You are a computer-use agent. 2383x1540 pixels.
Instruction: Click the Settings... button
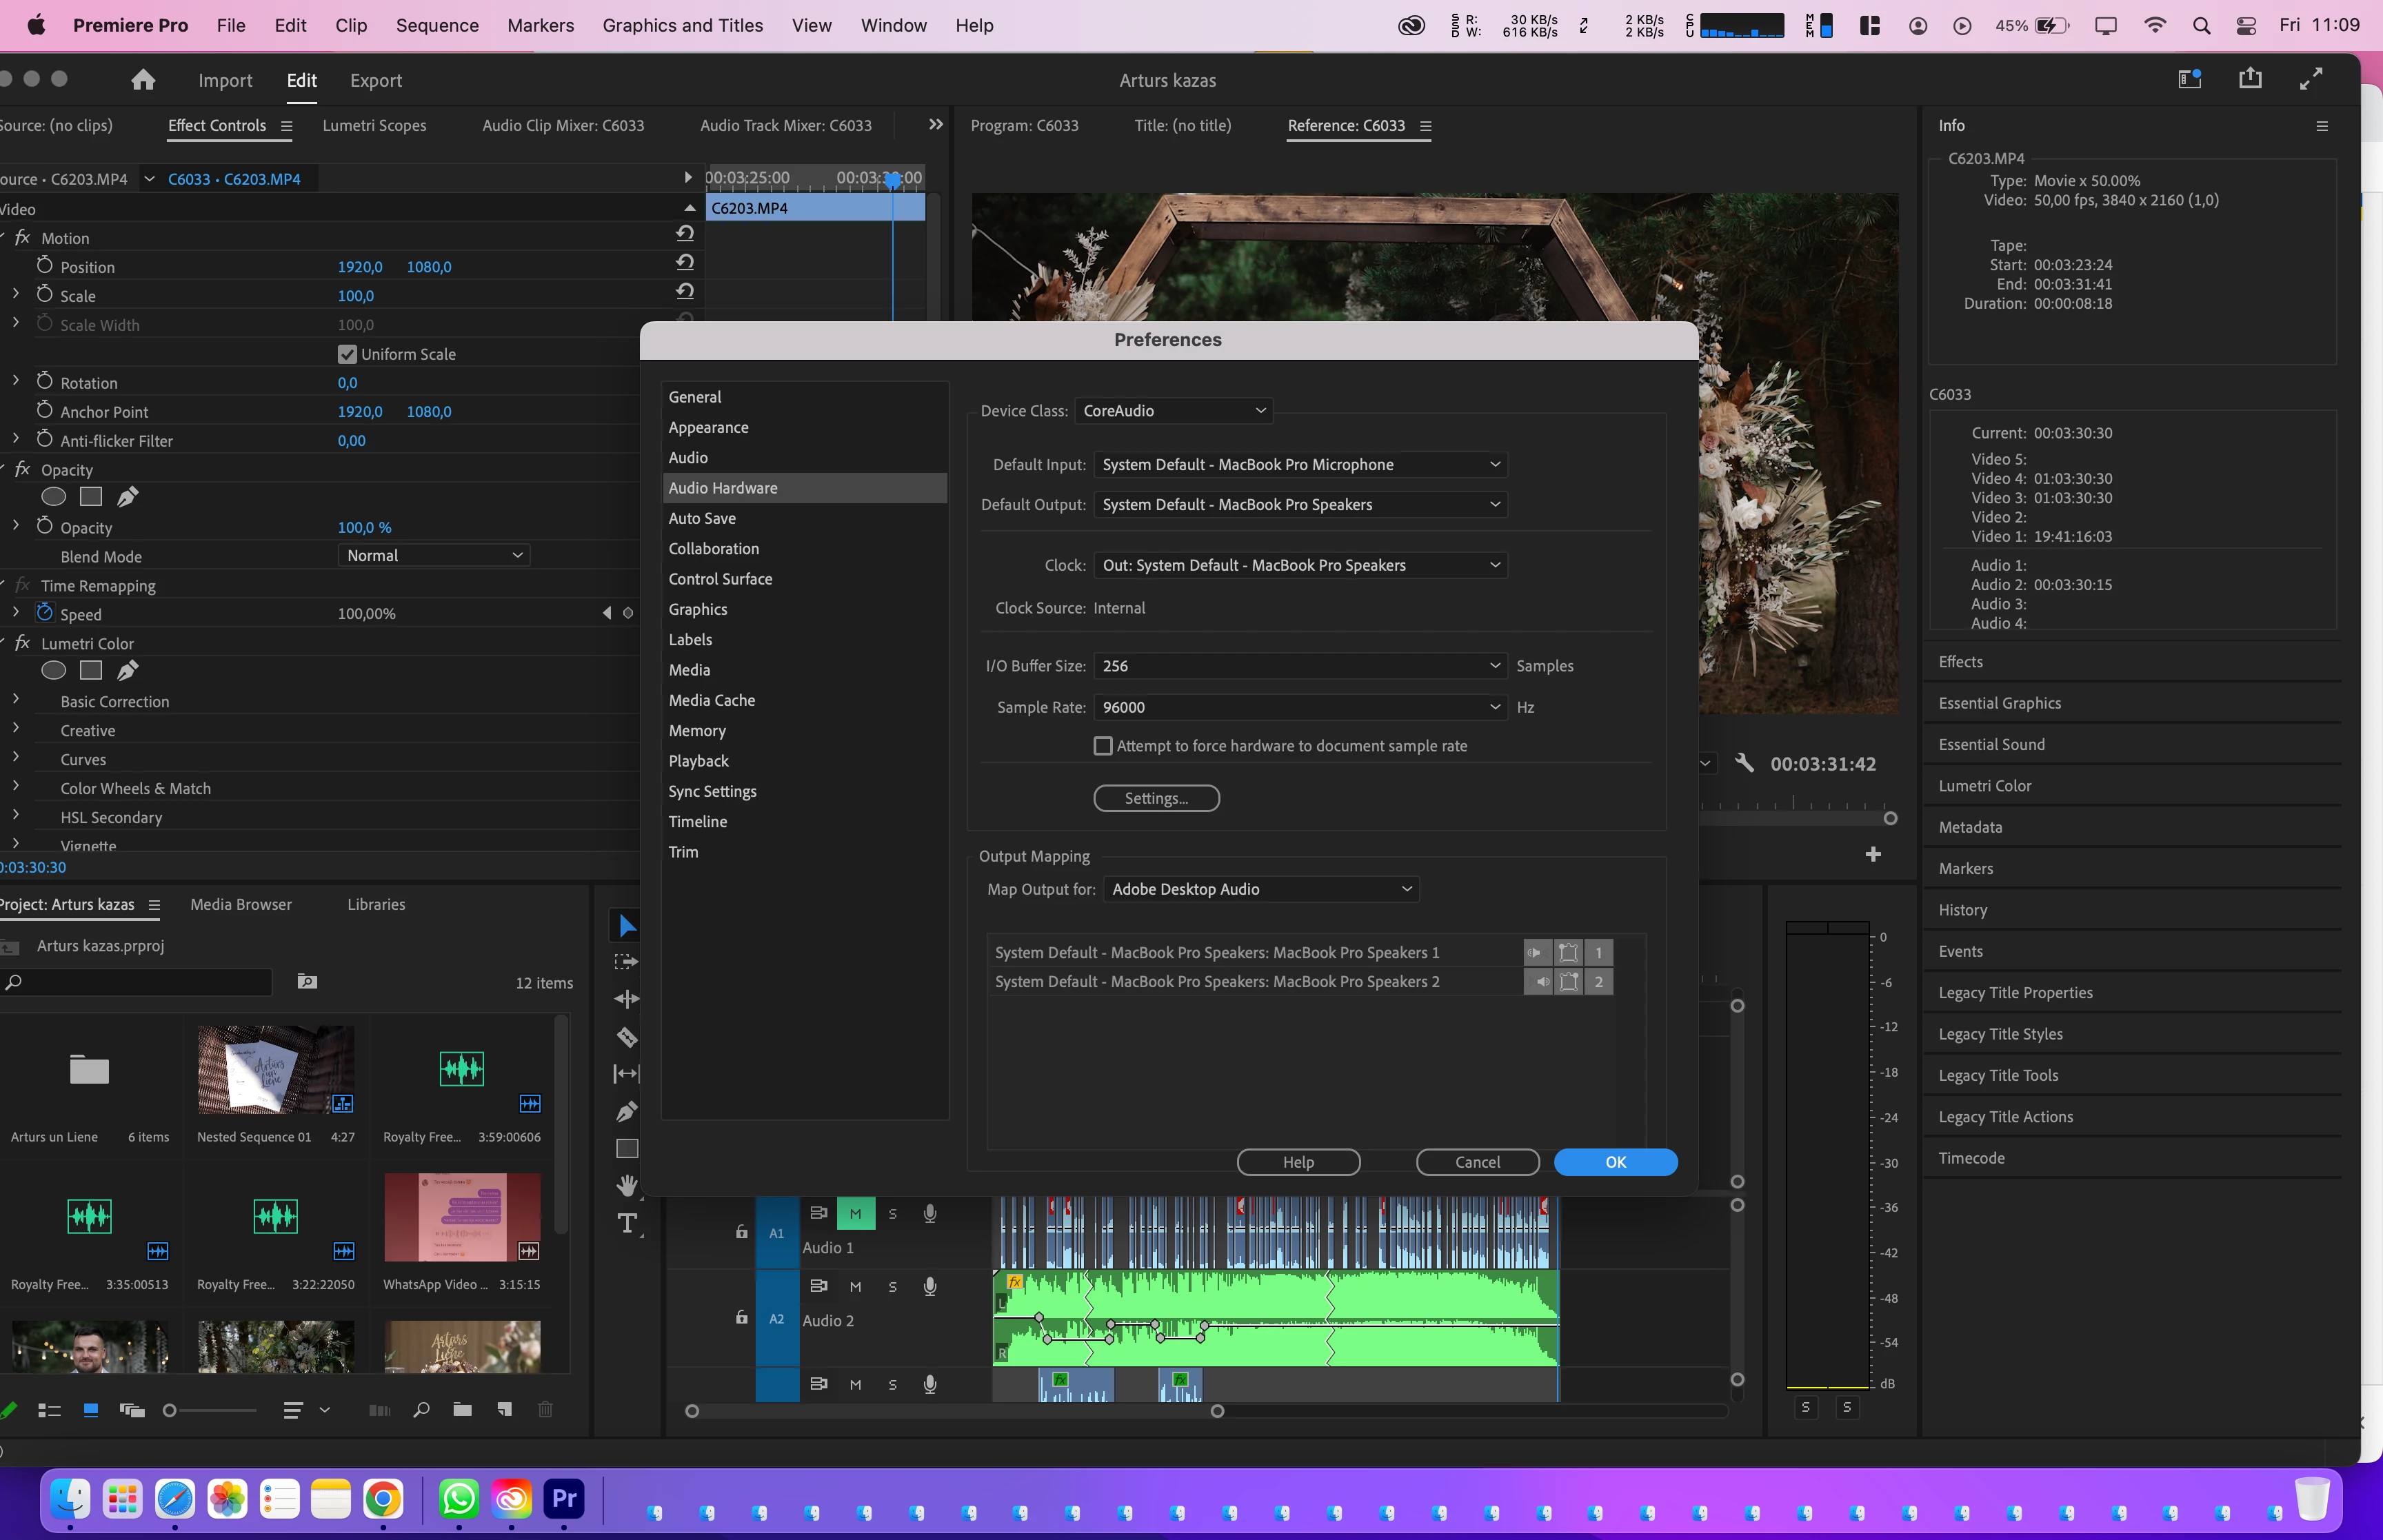[1156, 798]
